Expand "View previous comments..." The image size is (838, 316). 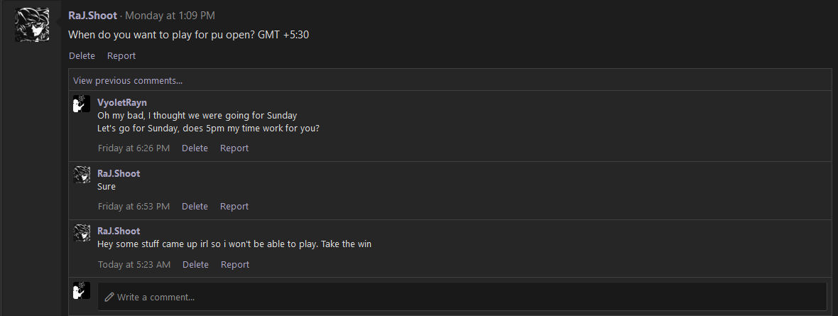point(128,80)
